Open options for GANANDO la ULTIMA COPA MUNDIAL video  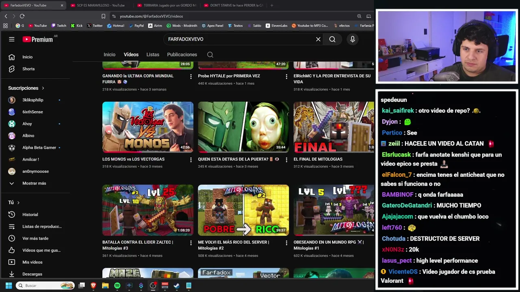(x=191, y=76)
